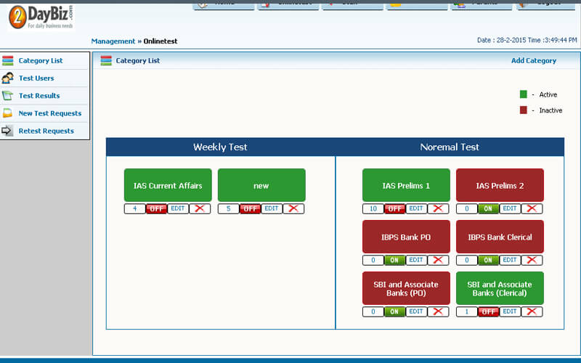Open the IBPS Bank Clerical card
Image resolution: width=581 pixels, height=363 pixels.
coord(500,237)
